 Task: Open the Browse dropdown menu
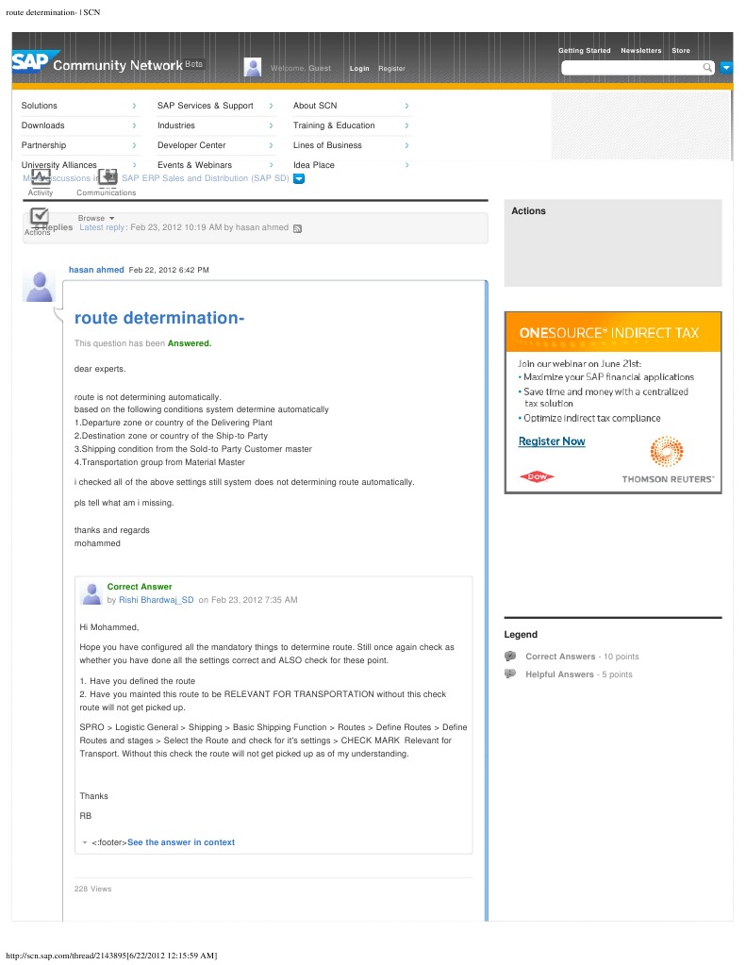(x=96, y=218)
